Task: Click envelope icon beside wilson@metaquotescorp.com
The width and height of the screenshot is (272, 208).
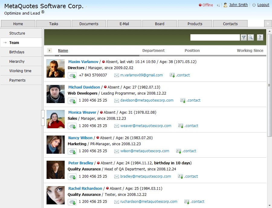Action: click(x=117, y=151)
